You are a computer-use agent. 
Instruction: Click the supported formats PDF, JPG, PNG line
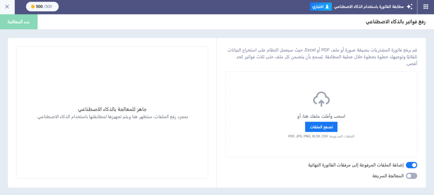pos(321,136)
